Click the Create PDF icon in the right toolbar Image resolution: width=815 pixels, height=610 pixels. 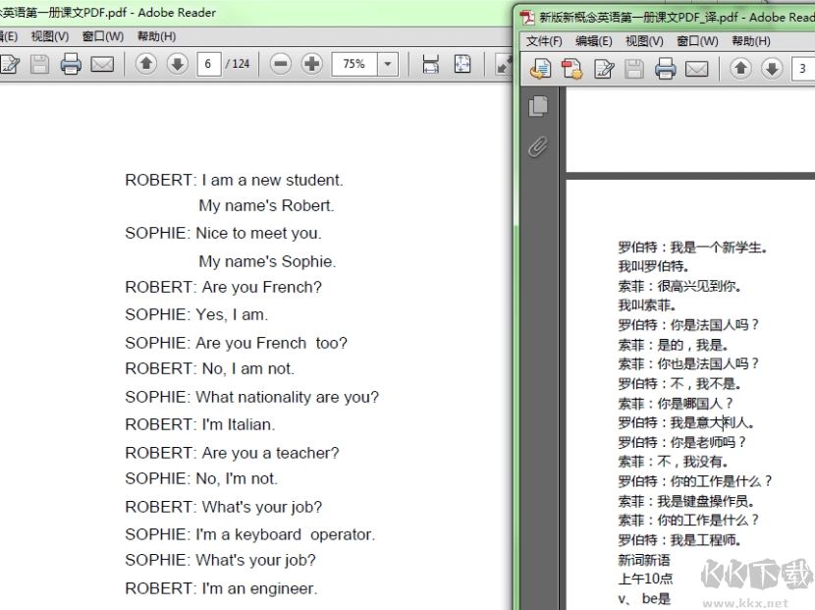coord(571,69)
